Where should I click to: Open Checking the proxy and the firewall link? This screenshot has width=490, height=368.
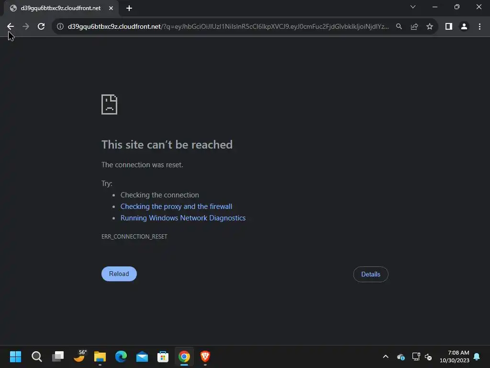176,207
